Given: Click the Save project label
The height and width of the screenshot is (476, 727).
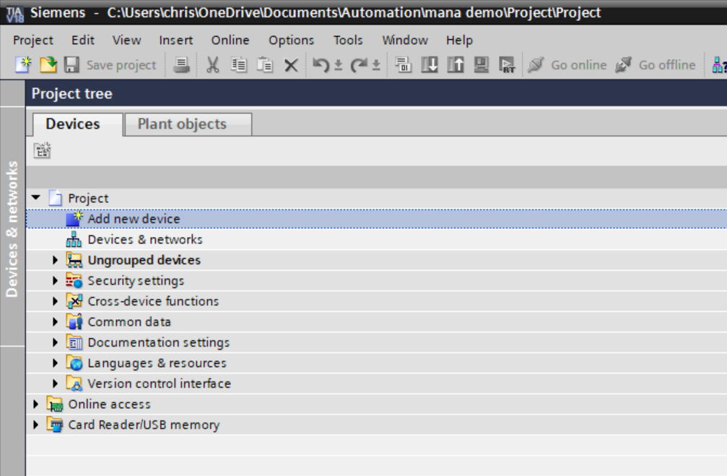Looking at the screenshot, I should coord(121,65).
